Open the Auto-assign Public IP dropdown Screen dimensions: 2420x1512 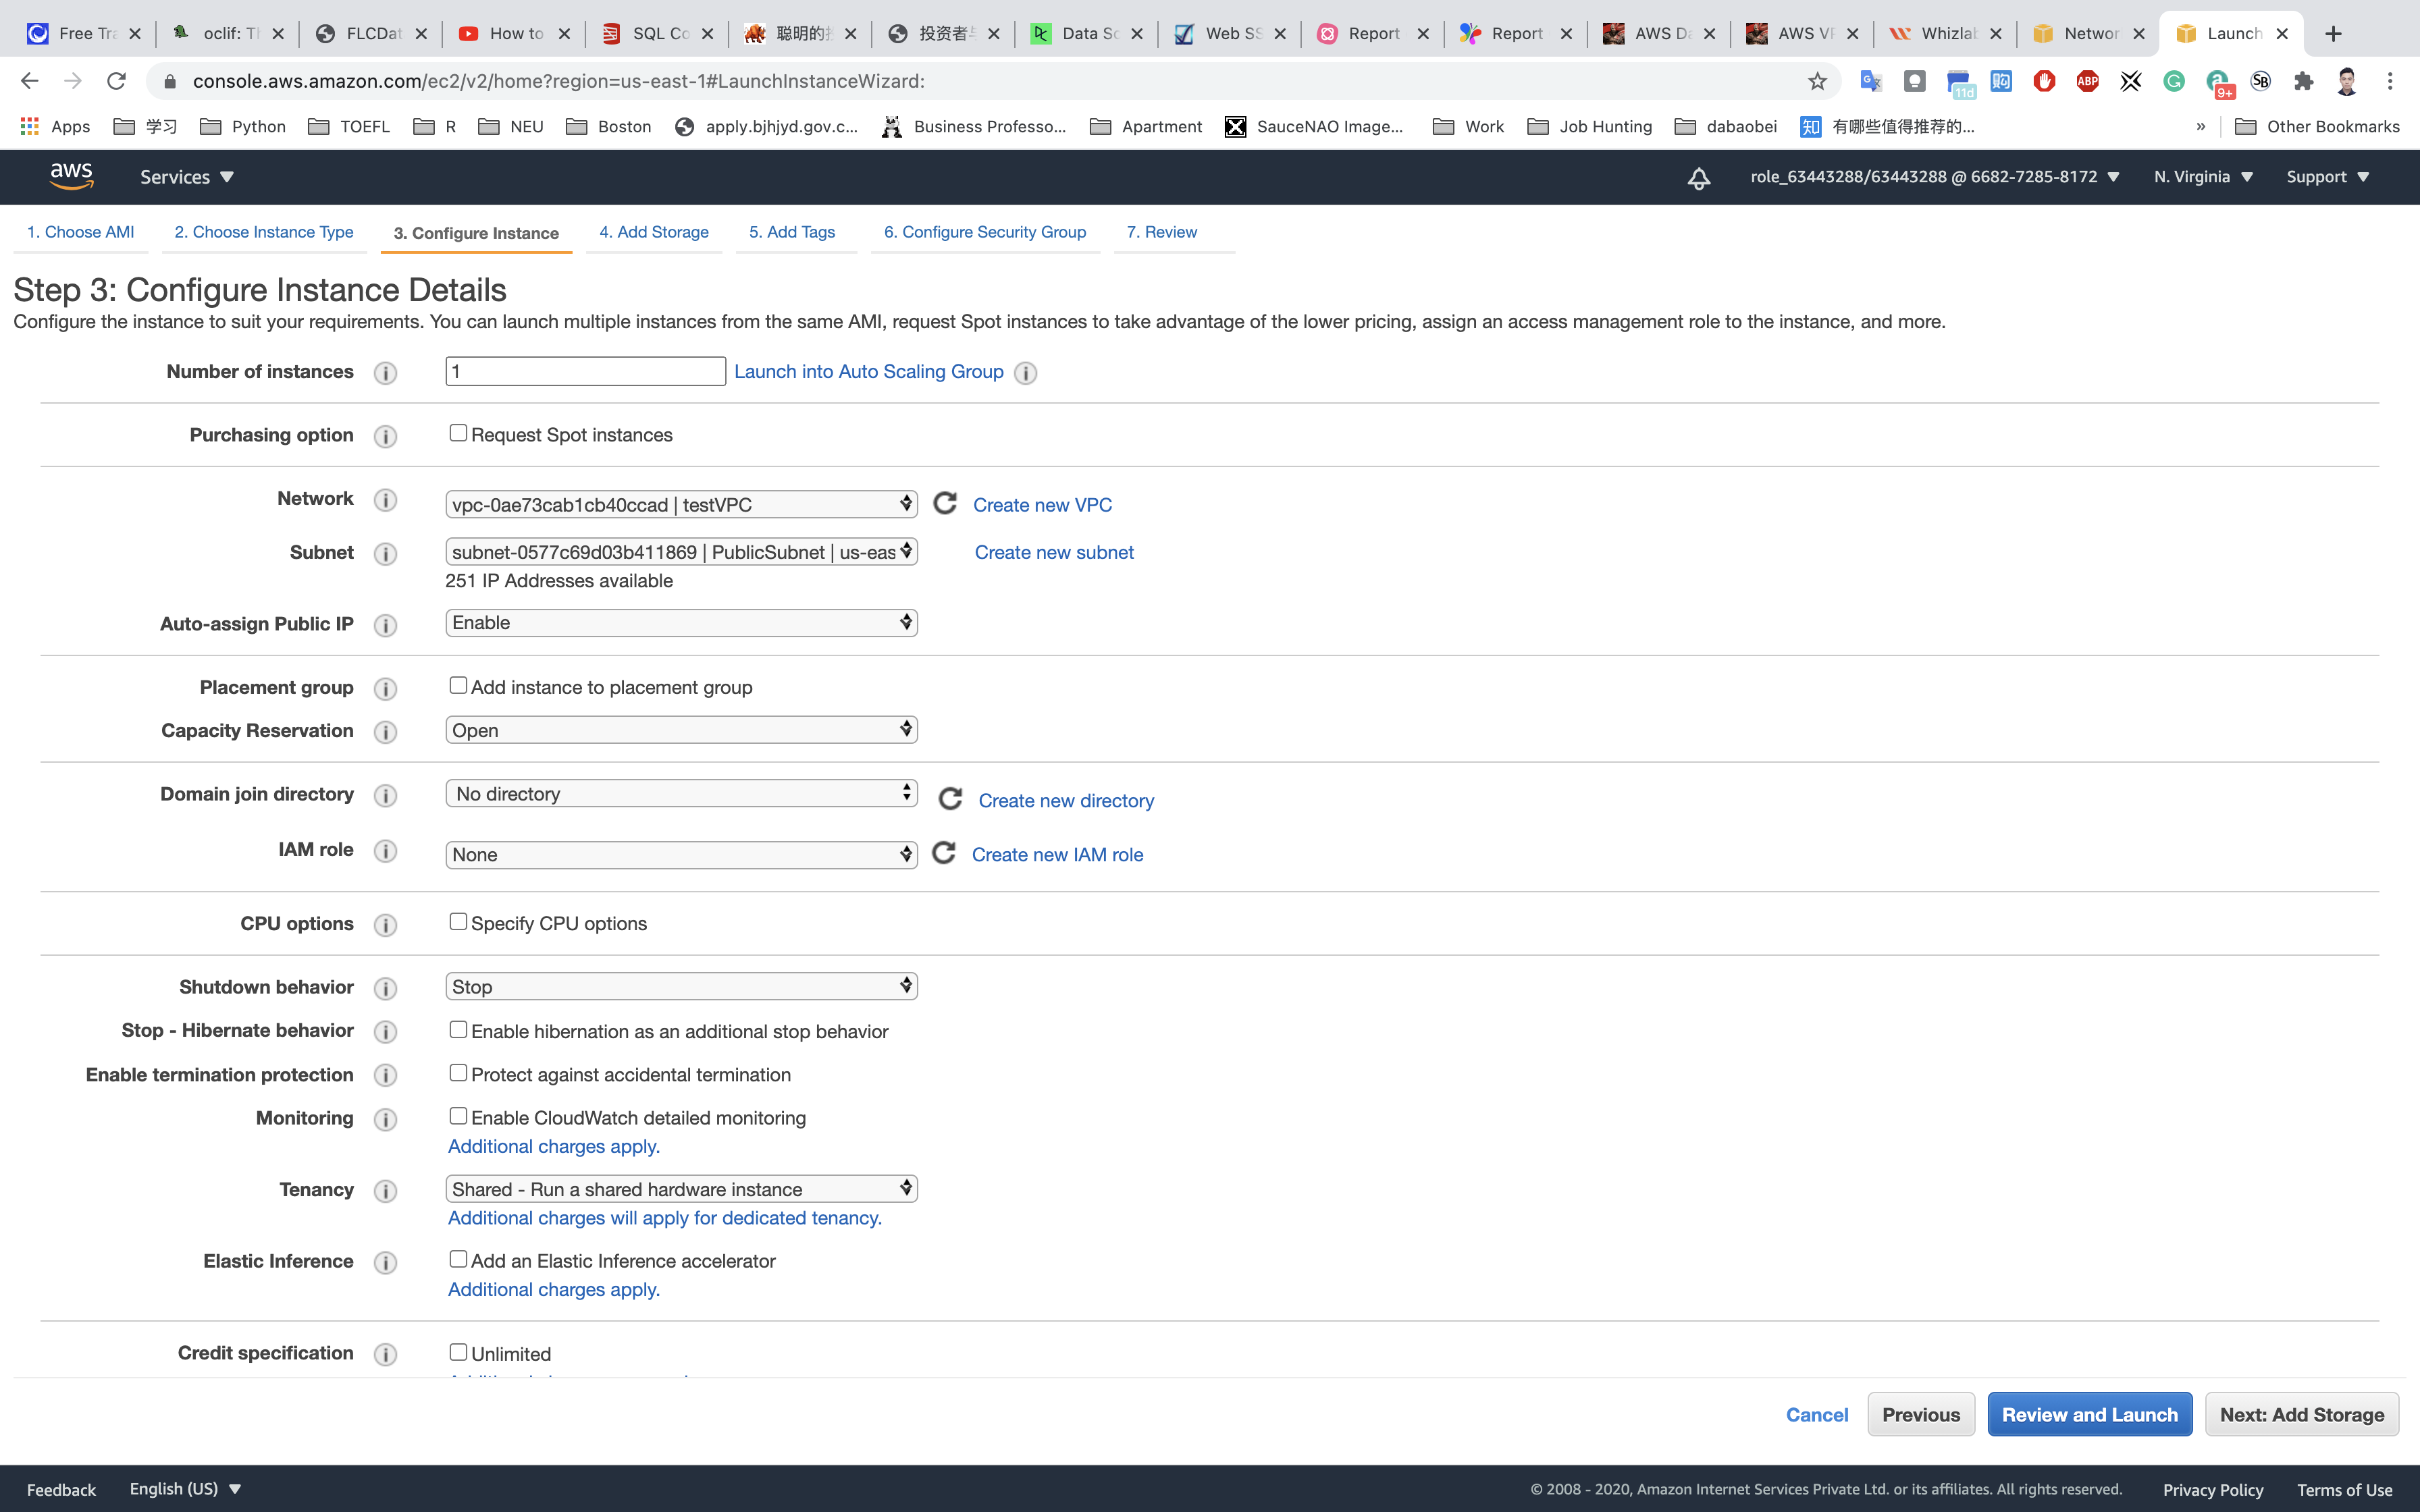click(681, 623)
